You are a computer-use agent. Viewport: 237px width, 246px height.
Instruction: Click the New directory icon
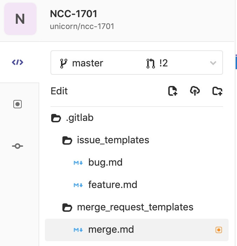point(217,91)
